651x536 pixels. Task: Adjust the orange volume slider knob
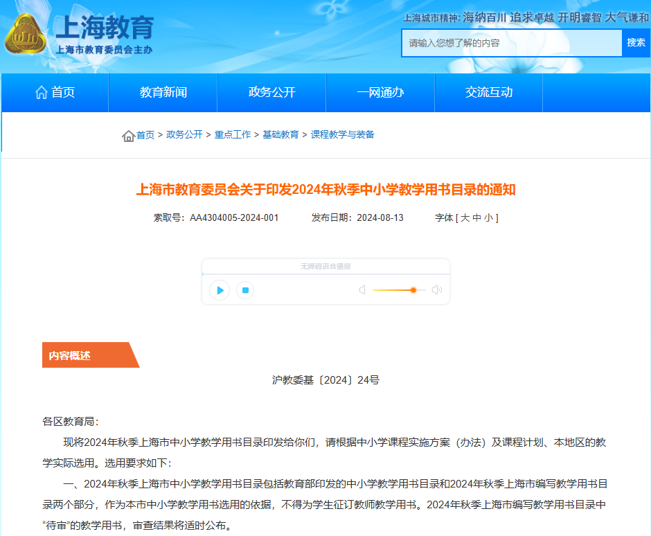[413, 290]
